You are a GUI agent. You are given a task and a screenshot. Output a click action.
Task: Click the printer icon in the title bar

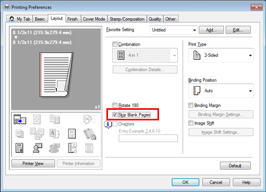[x=7, y=7]
